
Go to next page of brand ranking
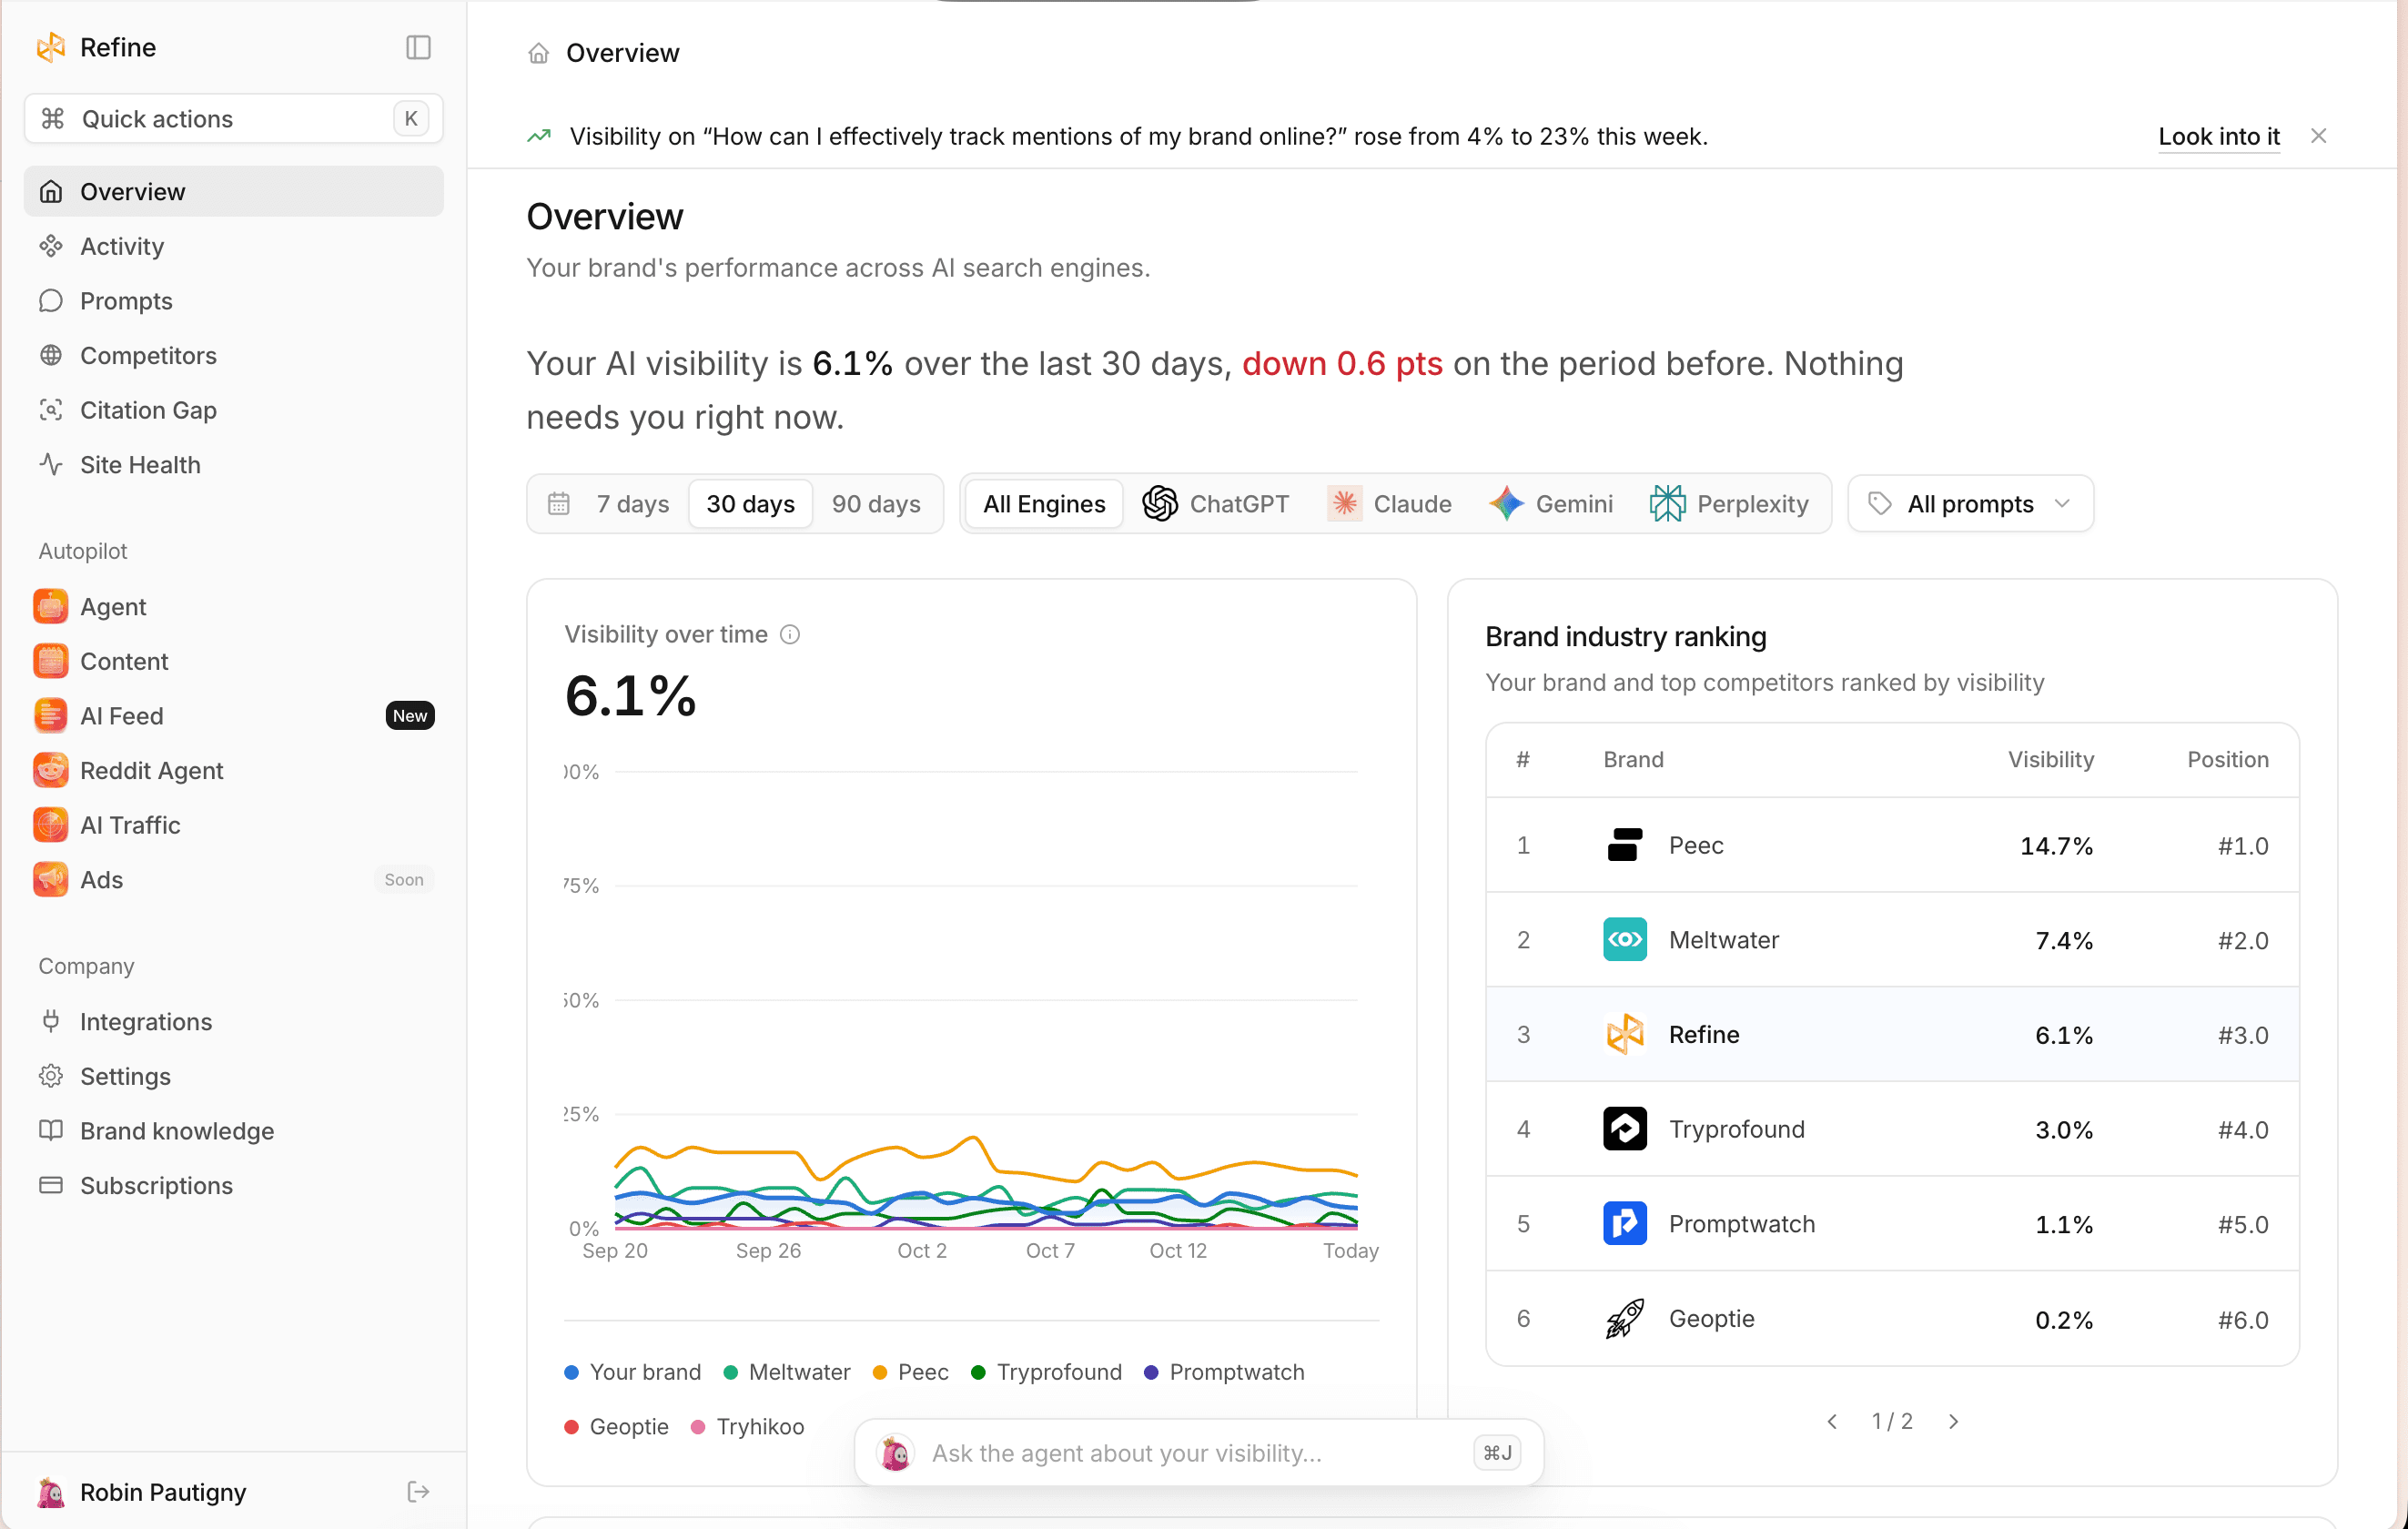pyautogui.click(x=1953, y=1421)
